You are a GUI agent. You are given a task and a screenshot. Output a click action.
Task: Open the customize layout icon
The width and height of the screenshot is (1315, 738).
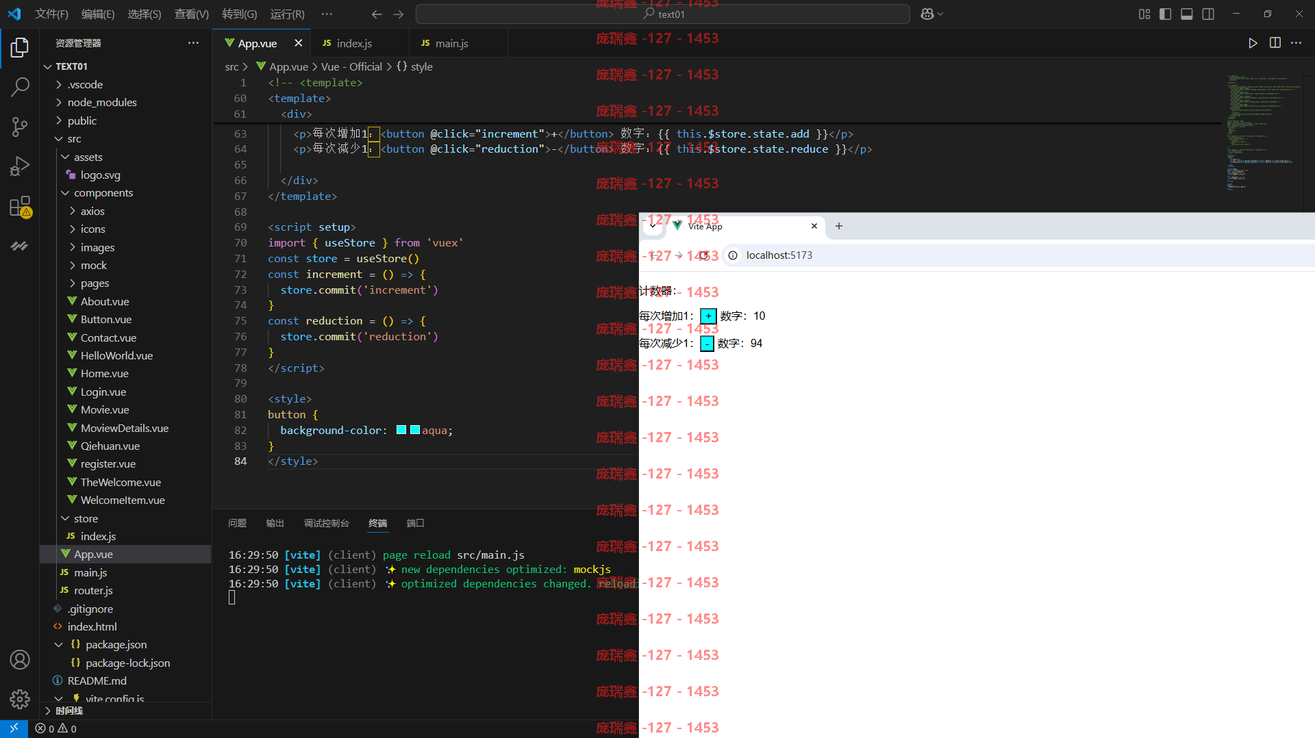1144,14
